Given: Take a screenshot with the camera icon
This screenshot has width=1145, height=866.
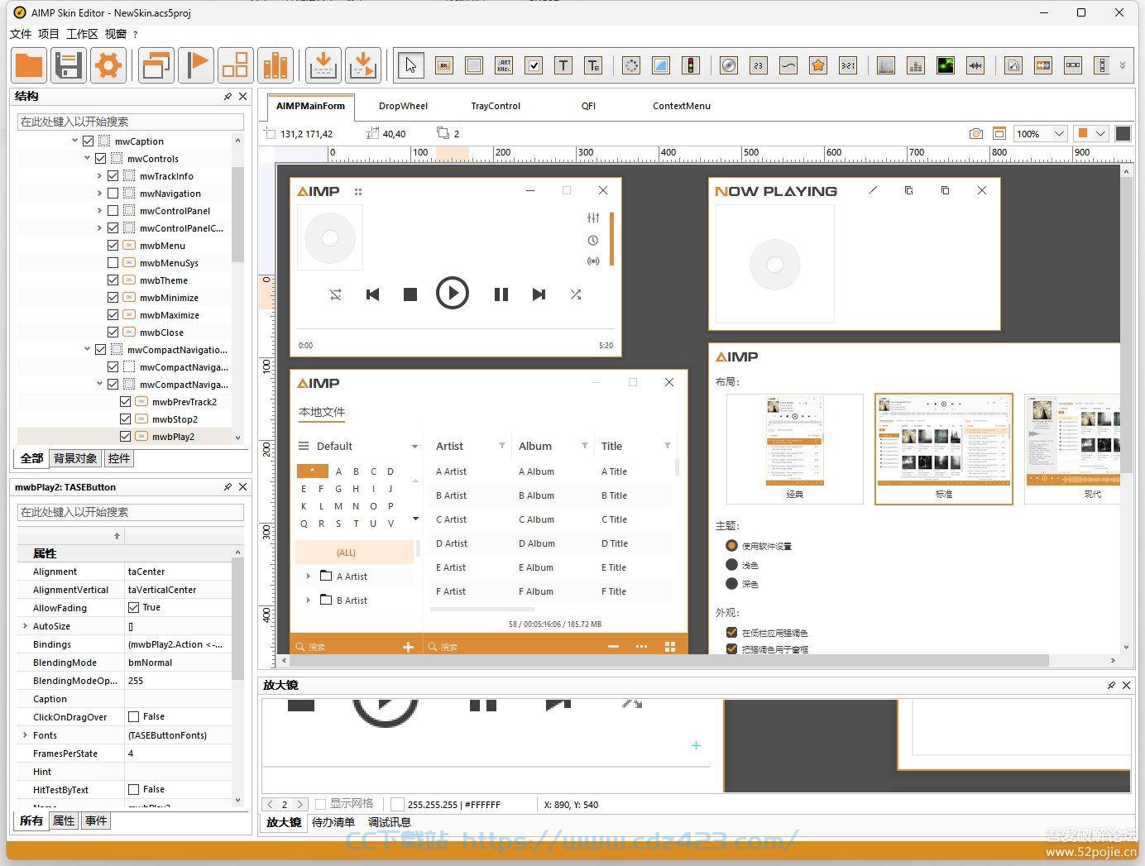Looking at the screenshot, I should 976,133.
